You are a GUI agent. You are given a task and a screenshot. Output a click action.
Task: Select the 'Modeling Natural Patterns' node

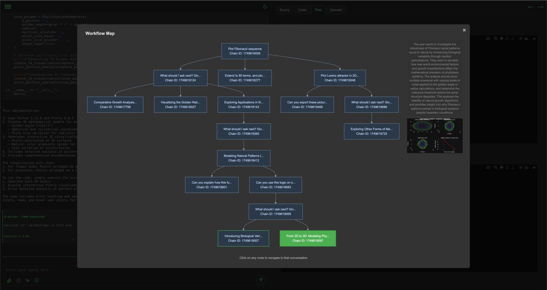click(243, 158)
